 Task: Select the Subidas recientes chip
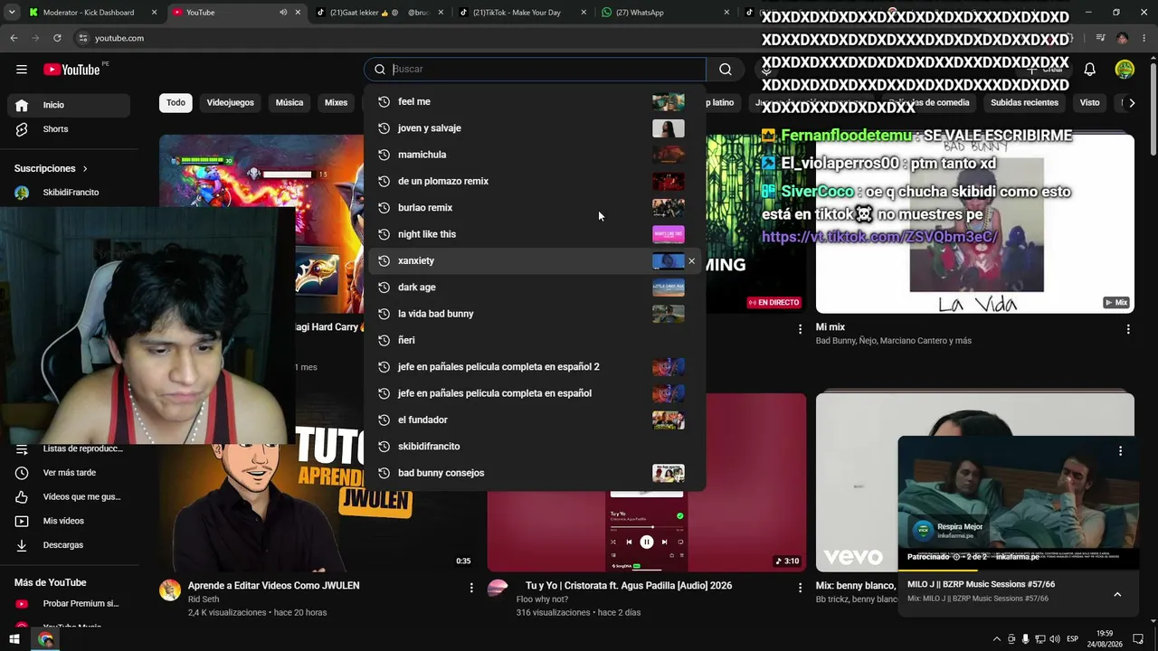[1024, 103]
